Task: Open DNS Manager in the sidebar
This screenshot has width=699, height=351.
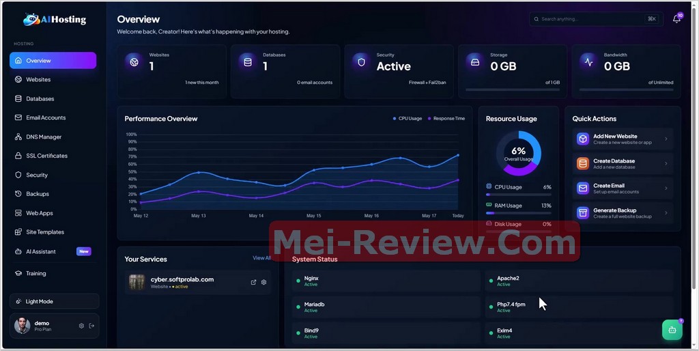Action: [53, 137]
